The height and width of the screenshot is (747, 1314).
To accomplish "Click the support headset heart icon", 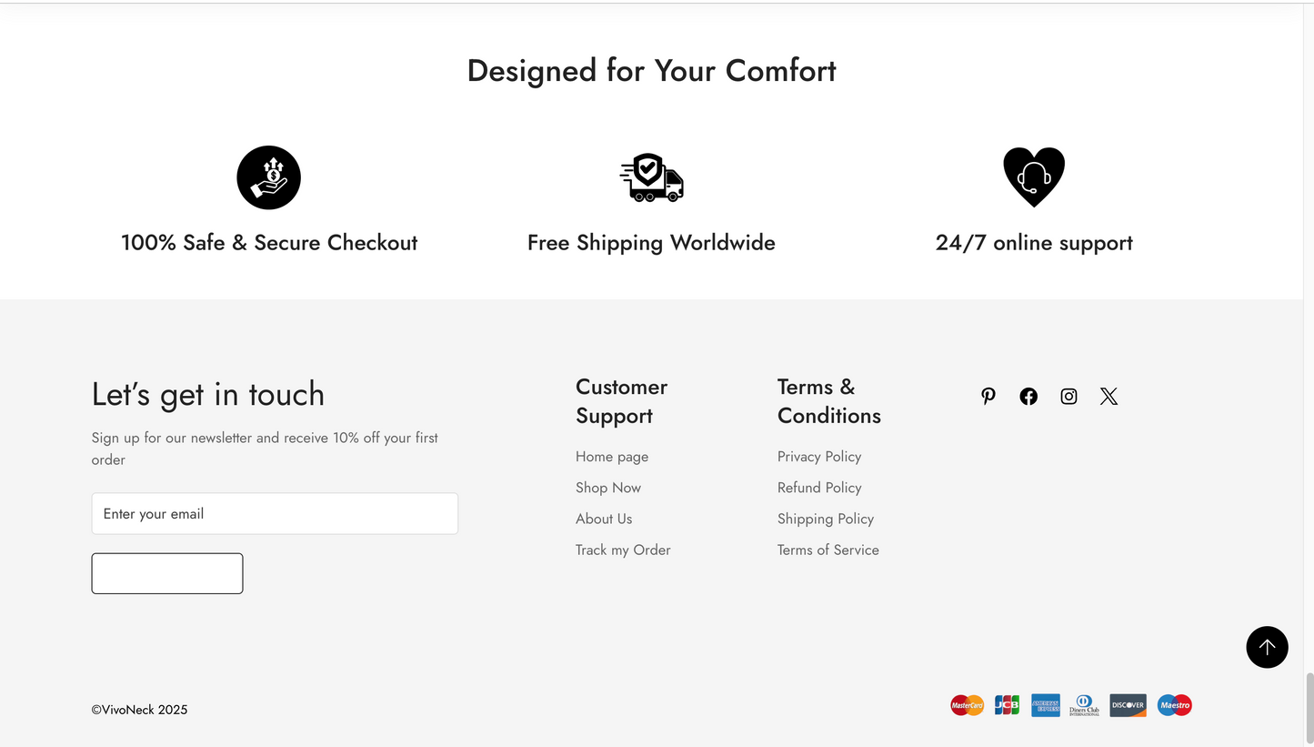I will click(1034, 177).
